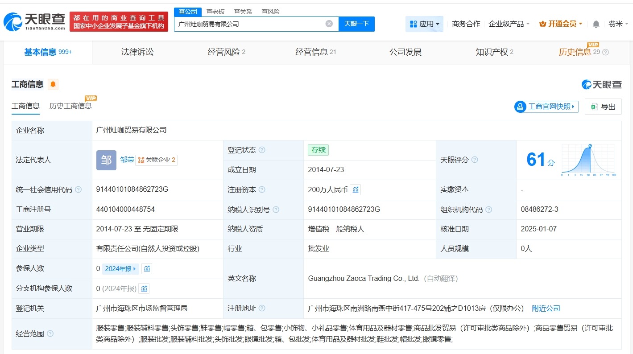Open the 应用 dropdown menu
Viewport: 633px width, 354px height.
coord(424,24)
